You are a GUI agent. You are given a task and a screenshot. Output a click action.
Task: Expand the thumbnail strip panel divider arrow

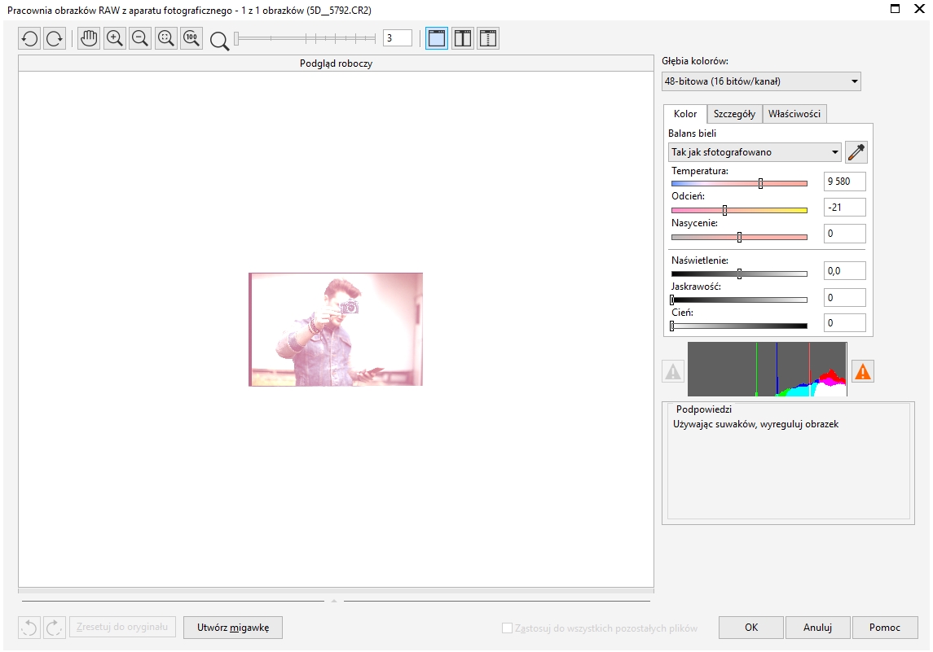click(334, 601)
